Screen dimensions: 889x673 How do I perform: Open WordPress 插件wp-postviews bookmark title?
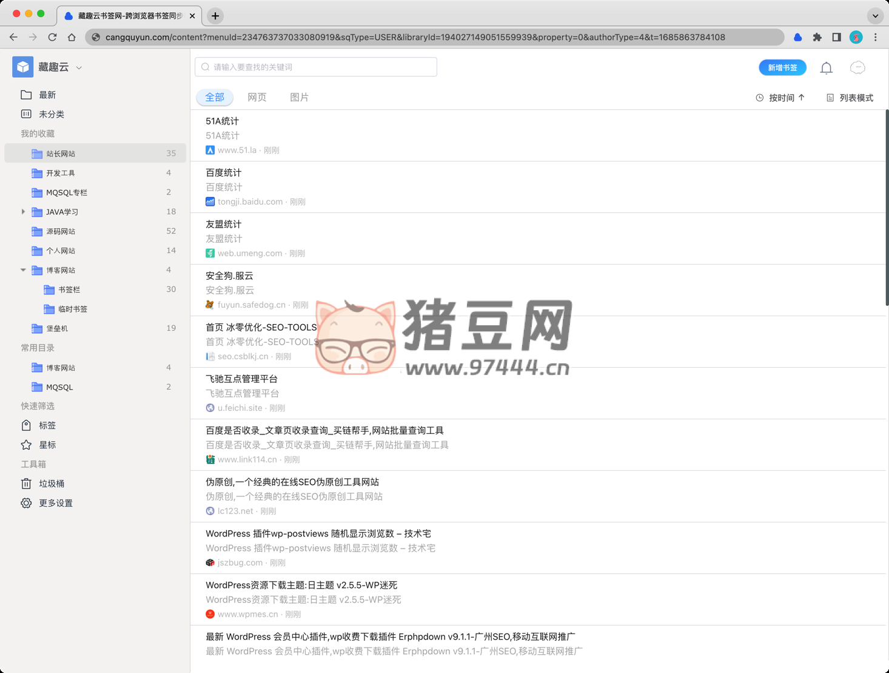[318, 534]
